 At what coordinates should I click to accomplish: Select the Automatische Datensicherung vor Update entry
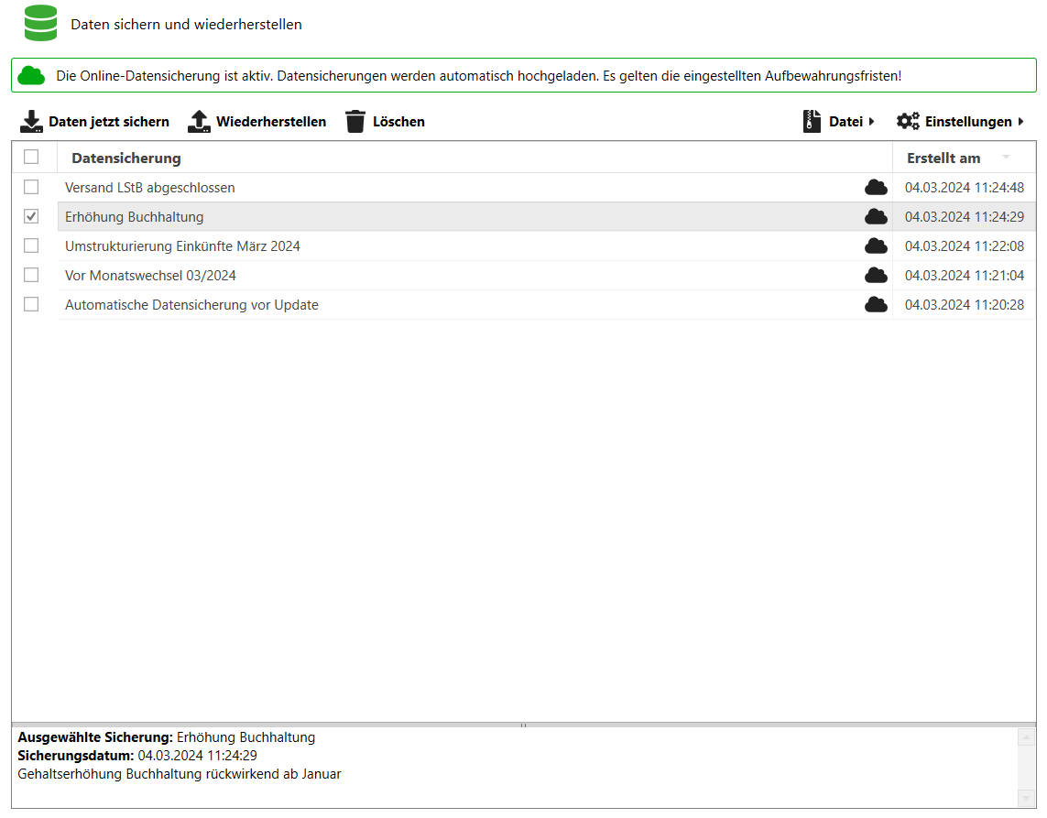point(191,305)
